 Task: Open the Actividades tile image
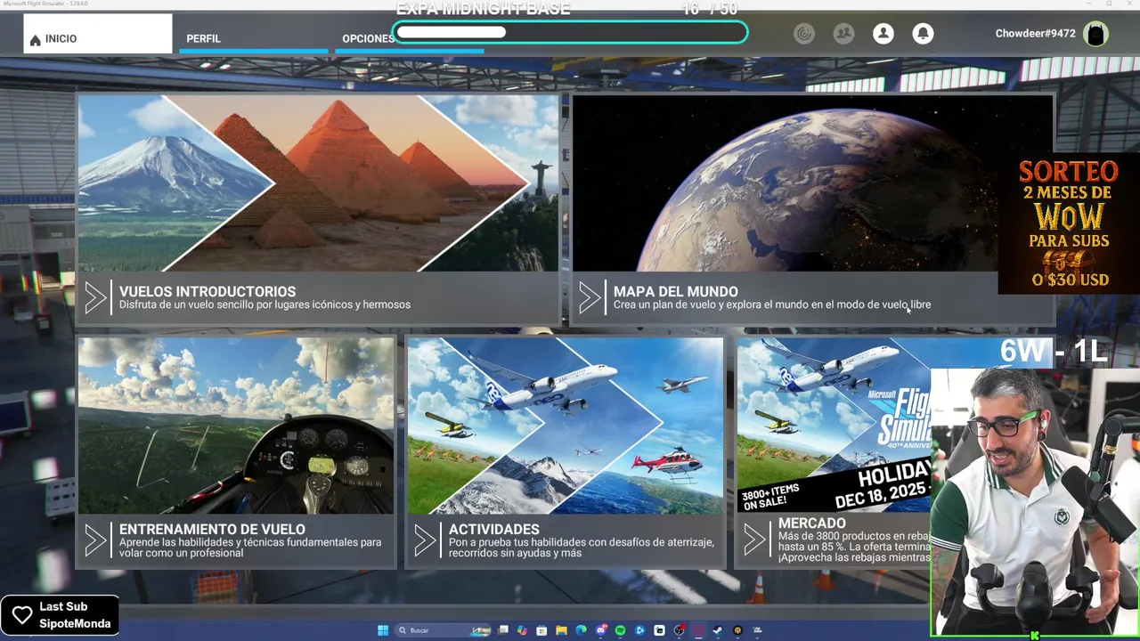pos(566,425)
